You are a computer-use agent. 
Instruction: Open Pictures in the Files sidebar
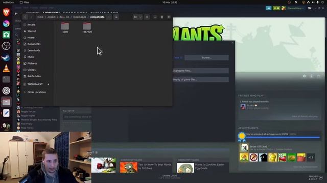pyautogui.click(x=37, y=63)
